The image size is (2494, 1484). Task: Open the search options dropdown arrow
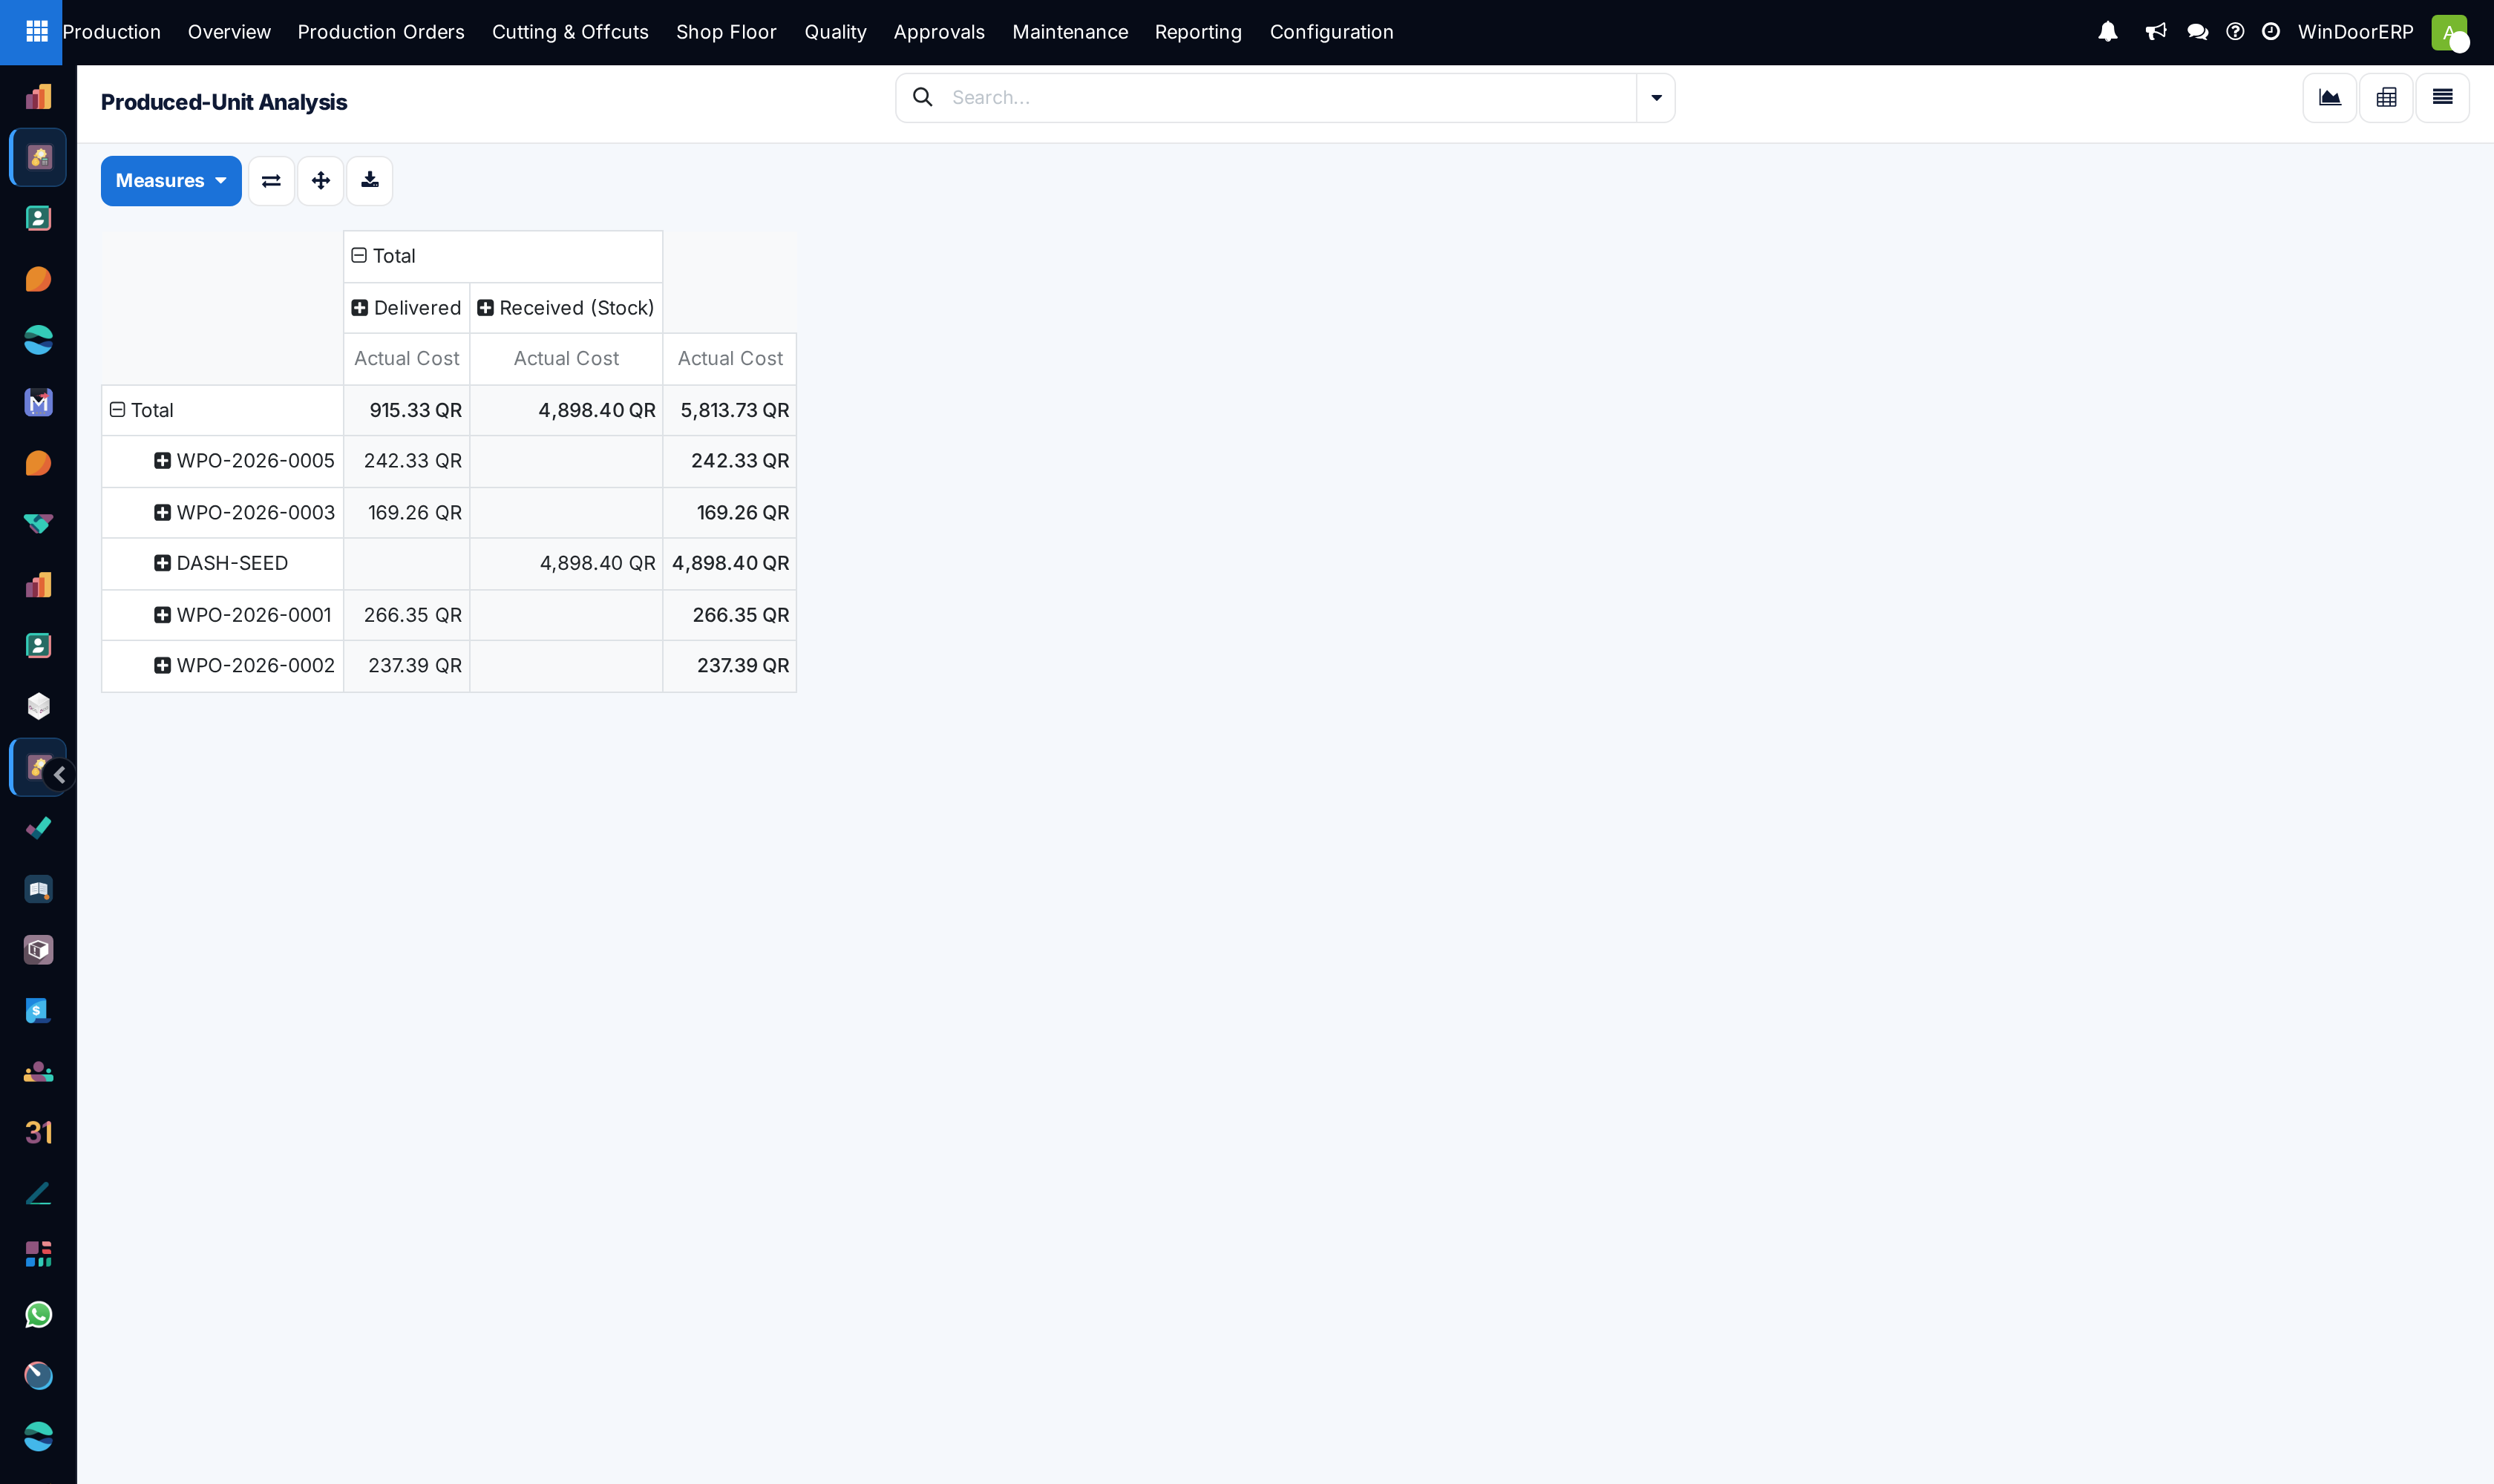click(1656, 97)
